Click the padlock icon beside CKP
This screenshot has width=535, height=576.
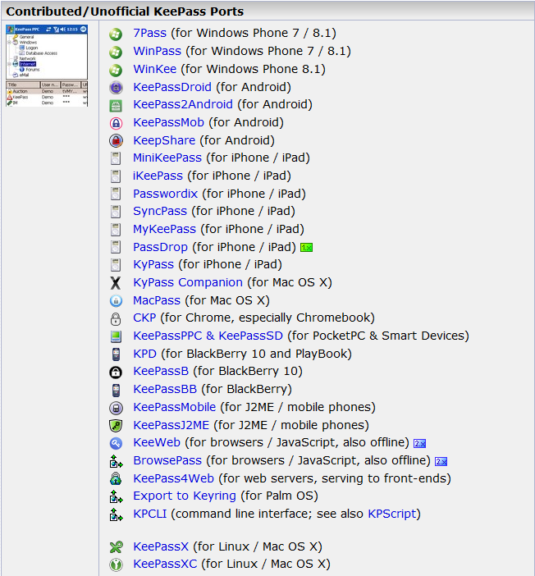coord(116,319)
